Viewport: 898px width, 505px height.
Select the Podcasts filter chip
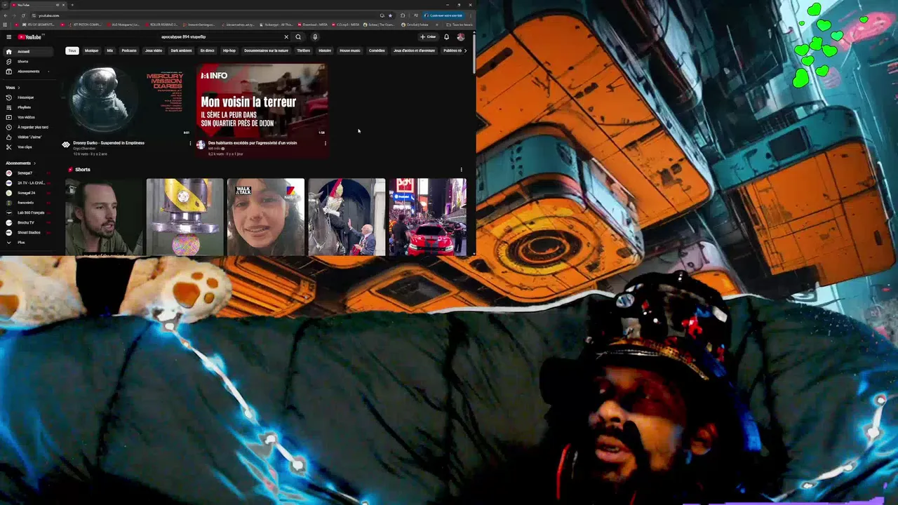pyautogui.click(x=129, y=50)
